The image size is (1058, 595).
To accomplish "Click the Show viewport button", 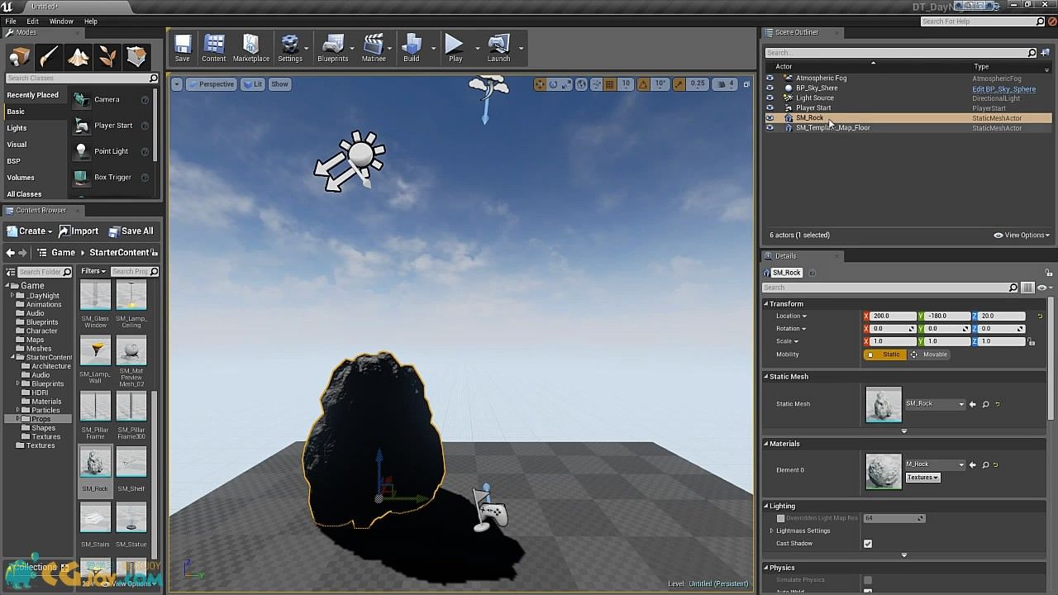I will [280, 84].
